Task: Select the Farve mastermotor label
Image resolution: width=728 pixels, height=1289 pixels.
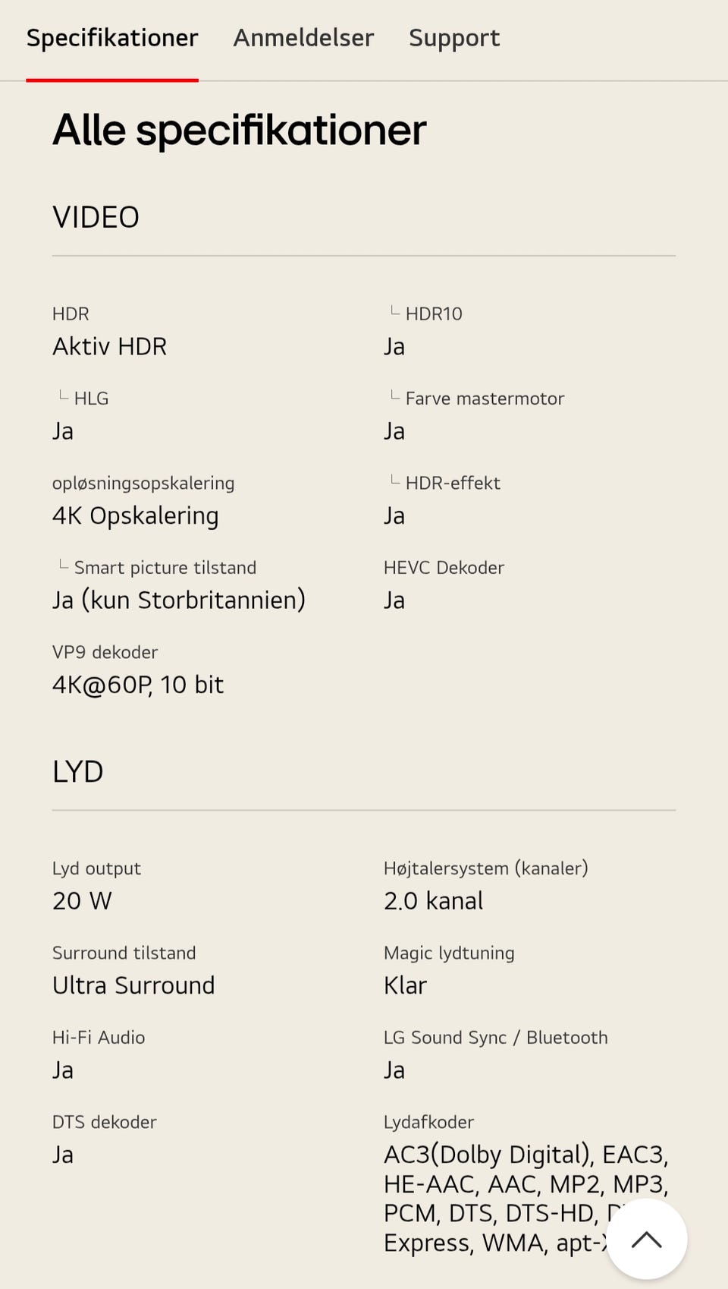Action: tap(485, 399)
